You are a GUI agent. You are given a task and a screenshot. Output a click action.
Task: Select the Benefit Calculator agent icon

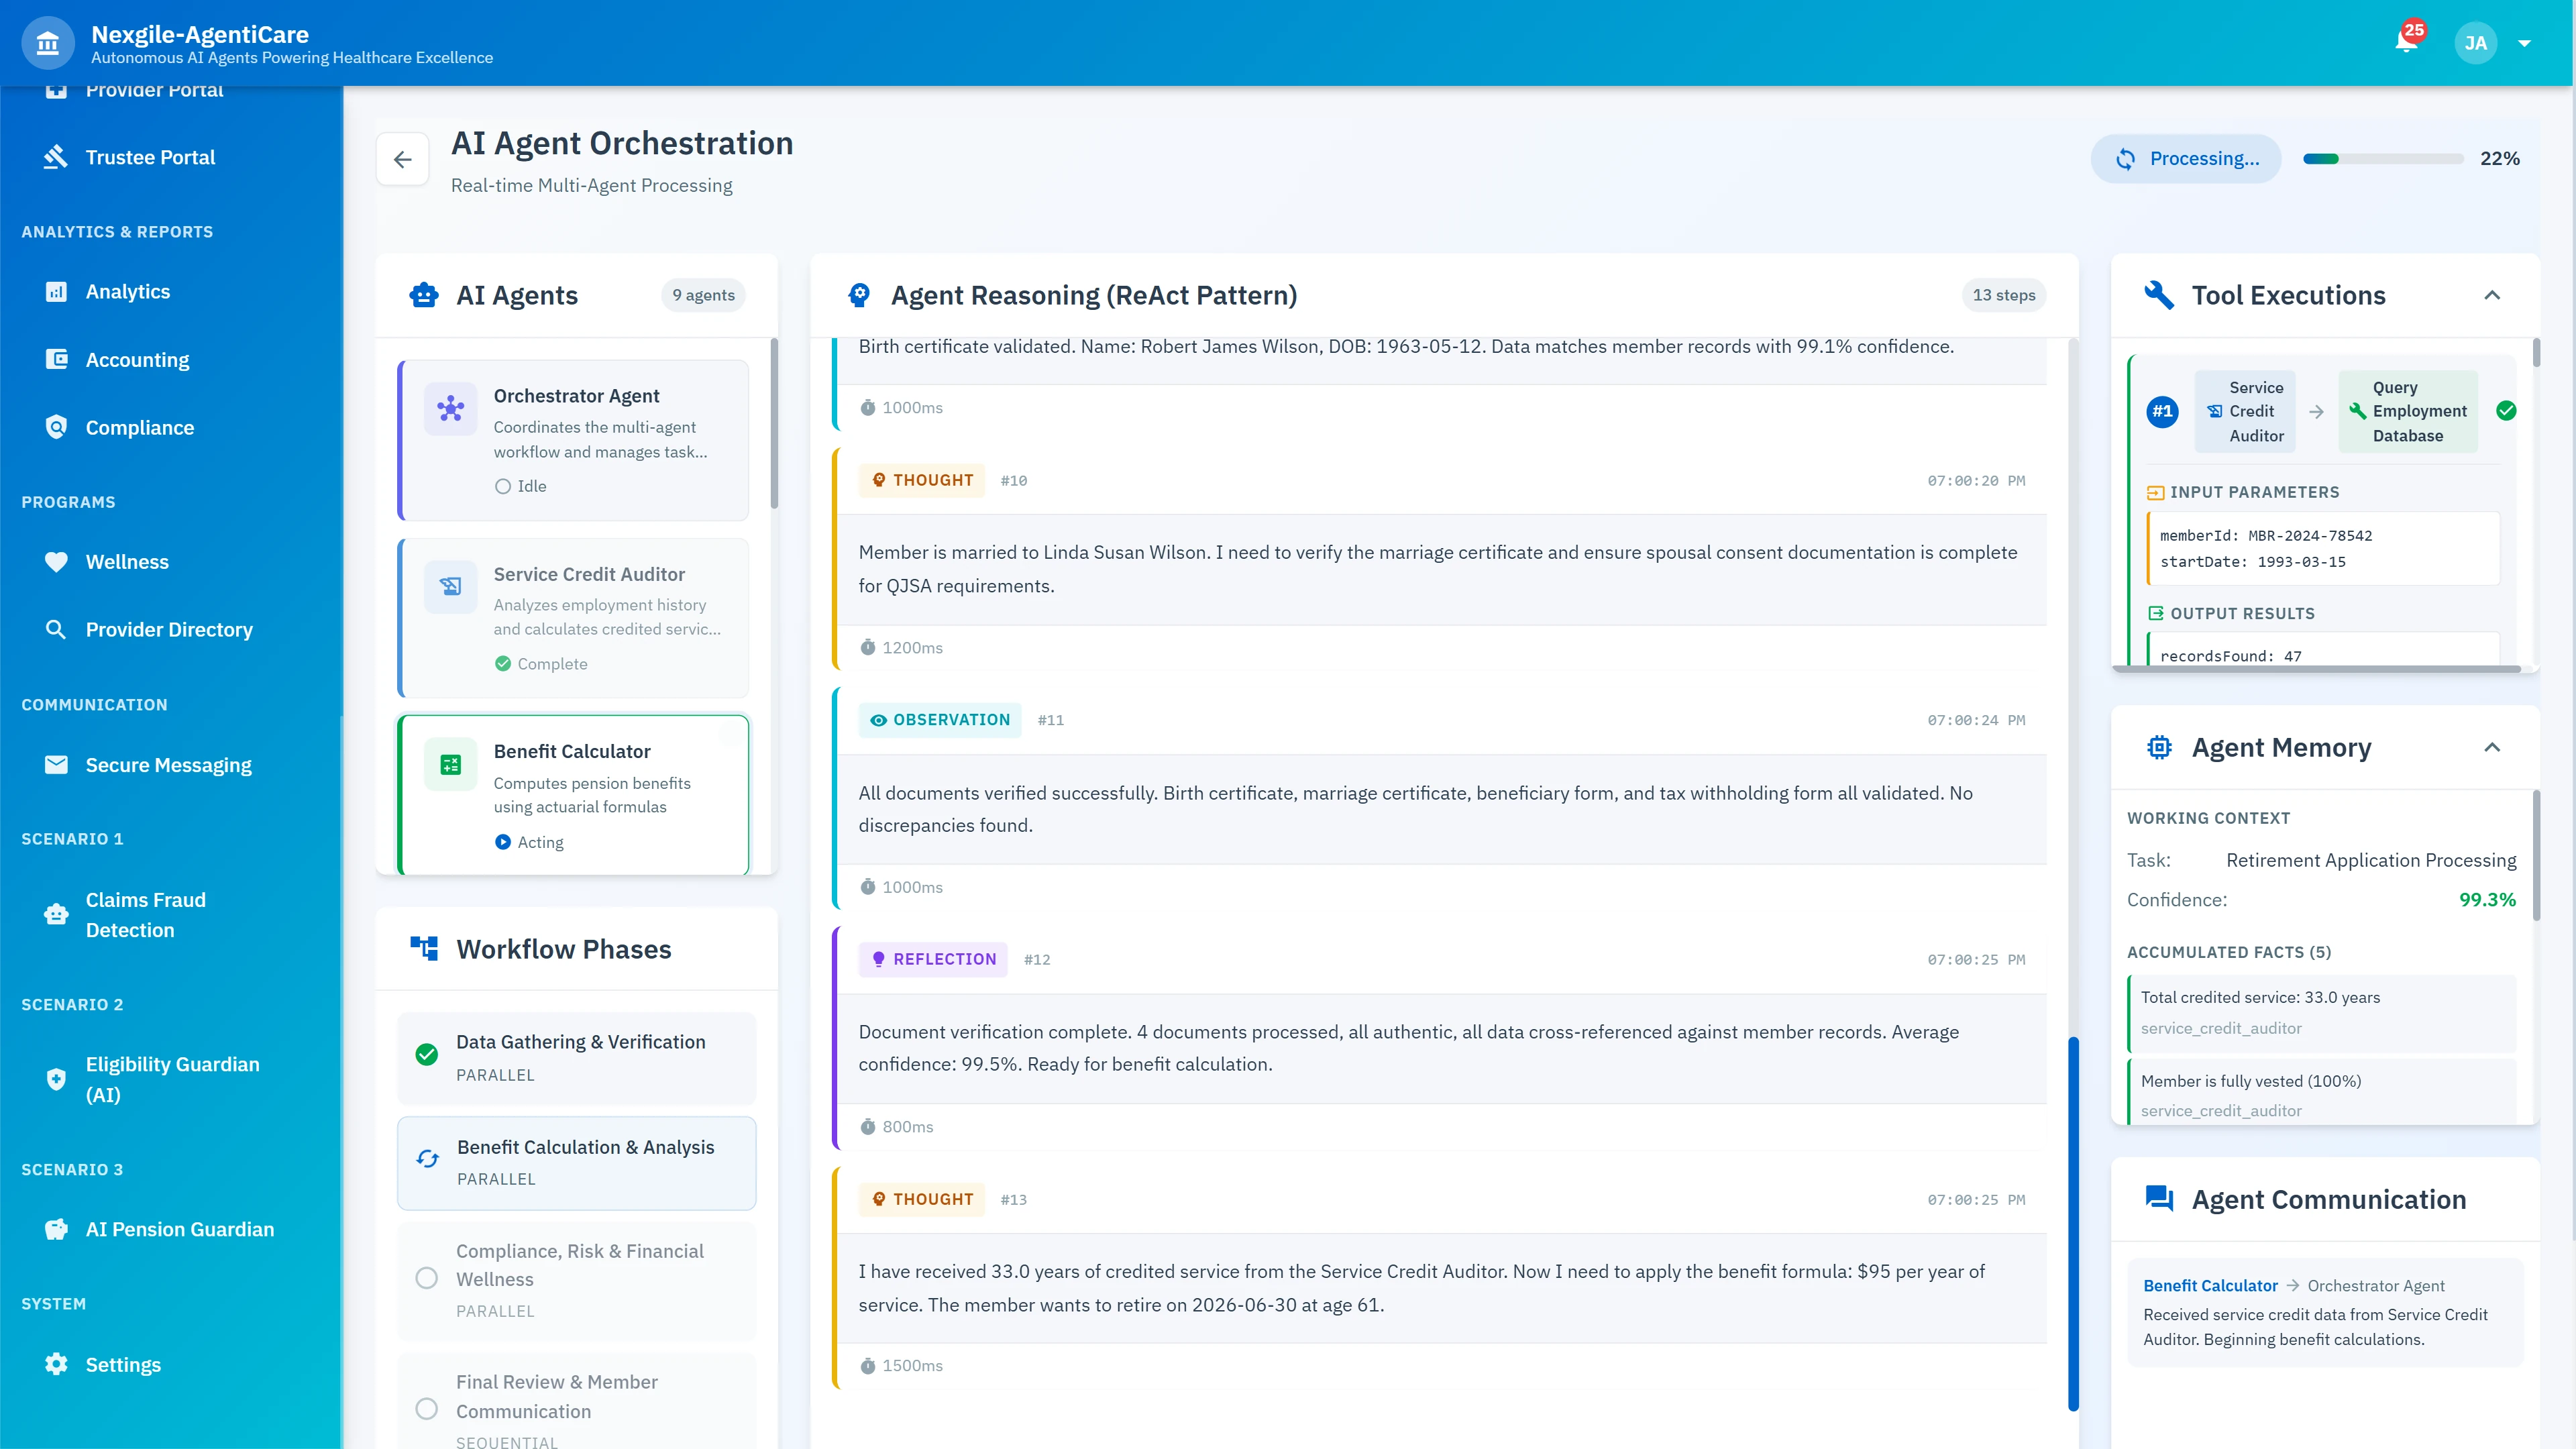pos(450,764)
